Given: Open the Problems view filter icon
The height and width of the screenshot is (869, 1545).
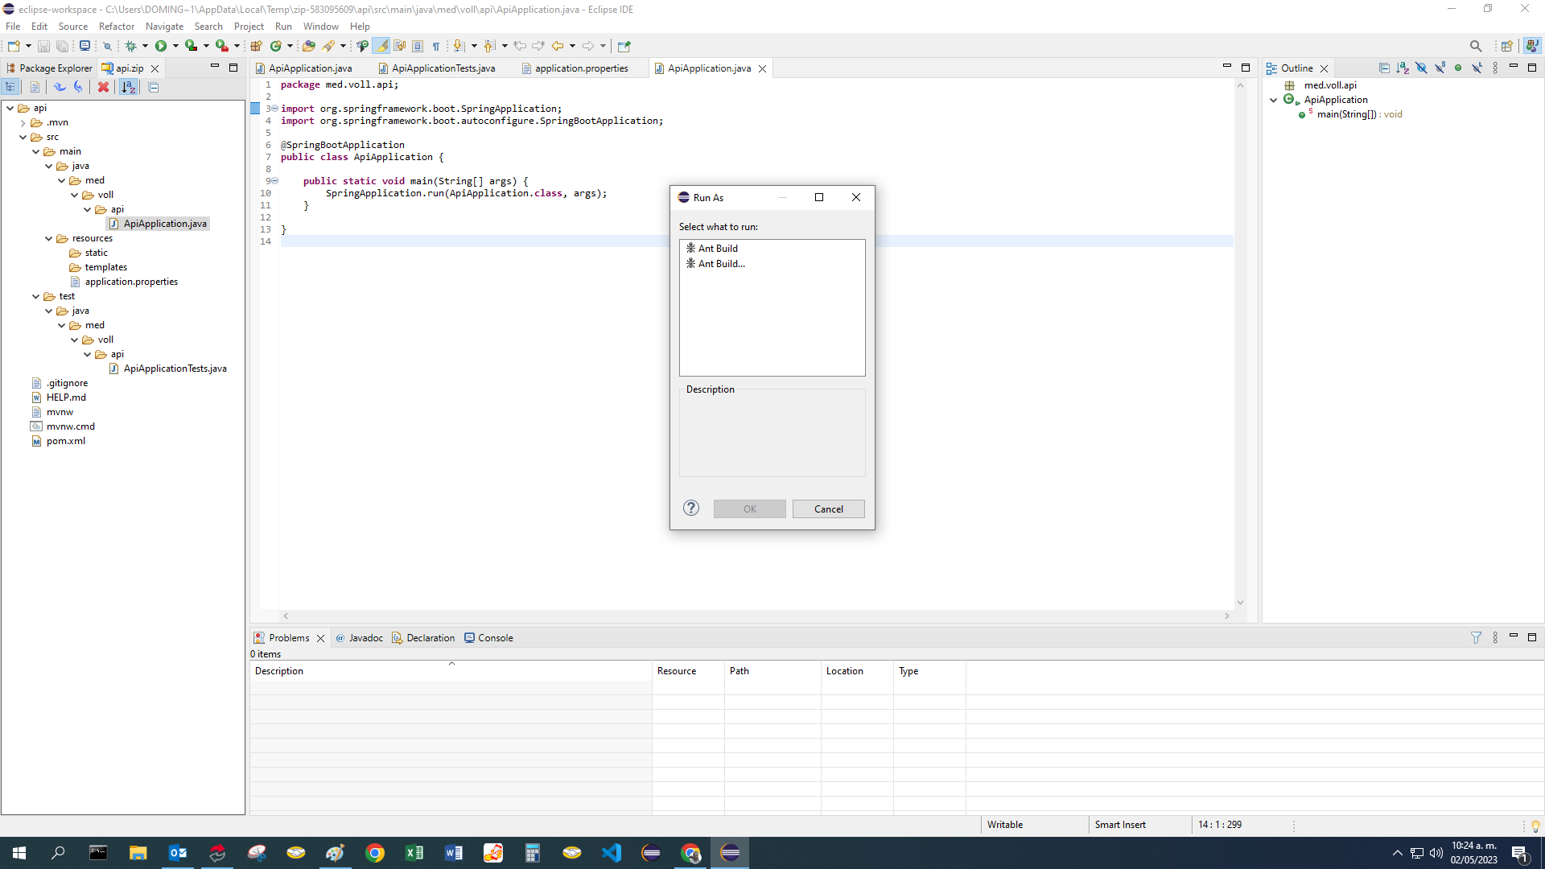Looking at the screenshot, I should pyautogui.click(x=1476, y=637).
